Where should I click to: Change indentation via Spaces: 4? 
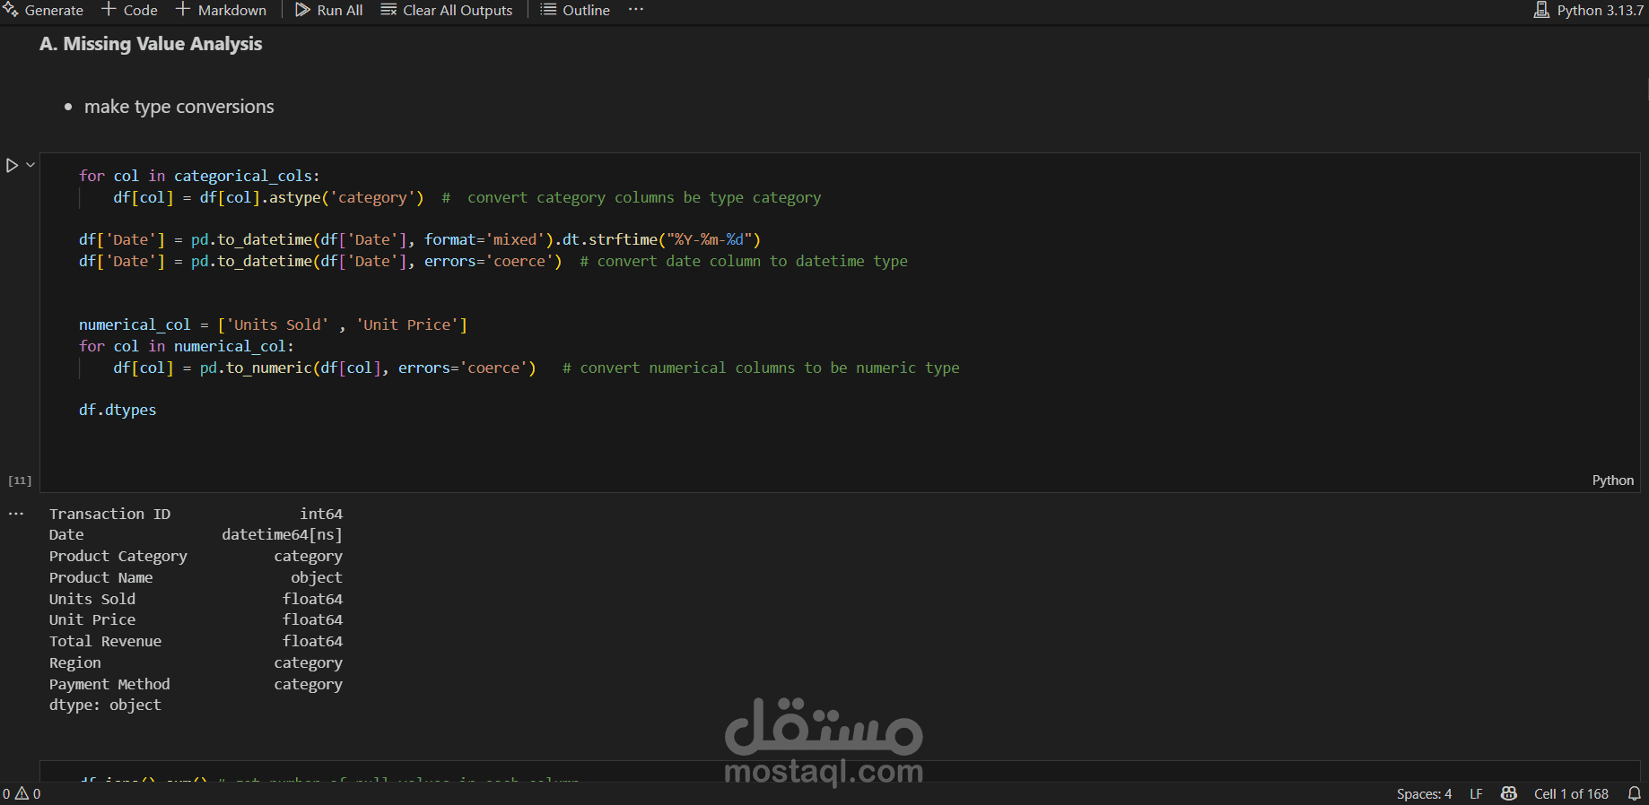coord(1424,793)
